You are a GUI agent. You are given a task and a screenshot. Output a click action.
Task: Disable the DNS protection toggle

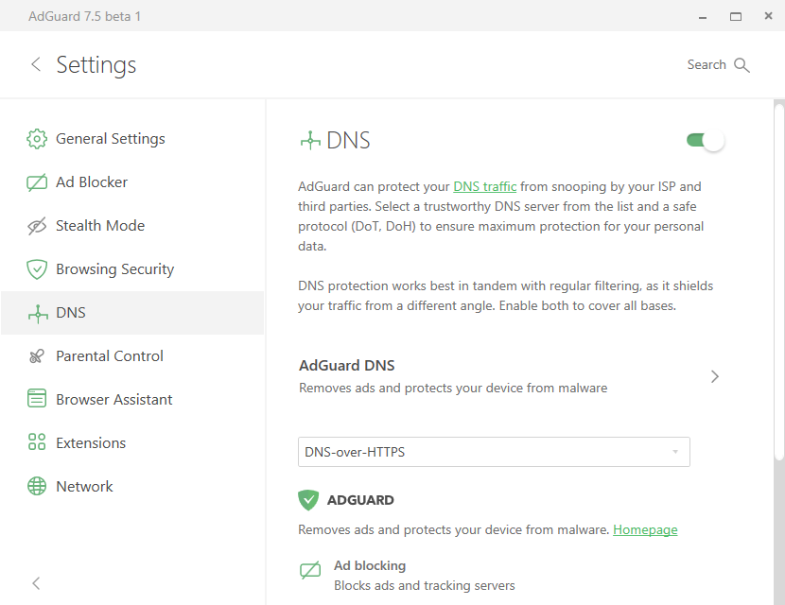click(x=706, y=141)
